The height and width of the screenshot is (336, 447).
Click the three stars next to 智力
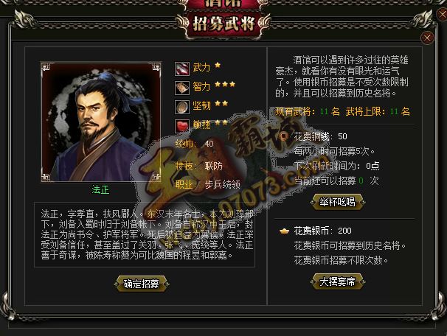225,84
